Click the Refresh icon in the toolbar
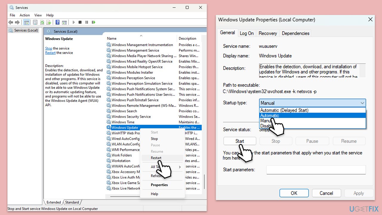382x215 pixels. pyautogui.click(x=42, y=22)
